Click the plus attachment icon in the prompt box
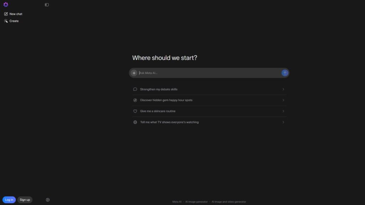 [134, 73]
